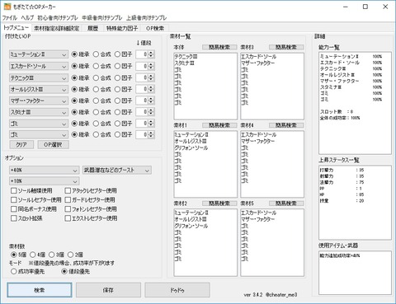Check the ガードレセプター使用 option
Screen dimensions: 396x304
click(90, 200)
